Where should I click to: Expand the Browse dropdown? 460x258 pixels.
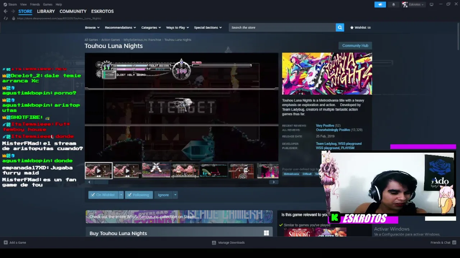(x=92, y=28)
